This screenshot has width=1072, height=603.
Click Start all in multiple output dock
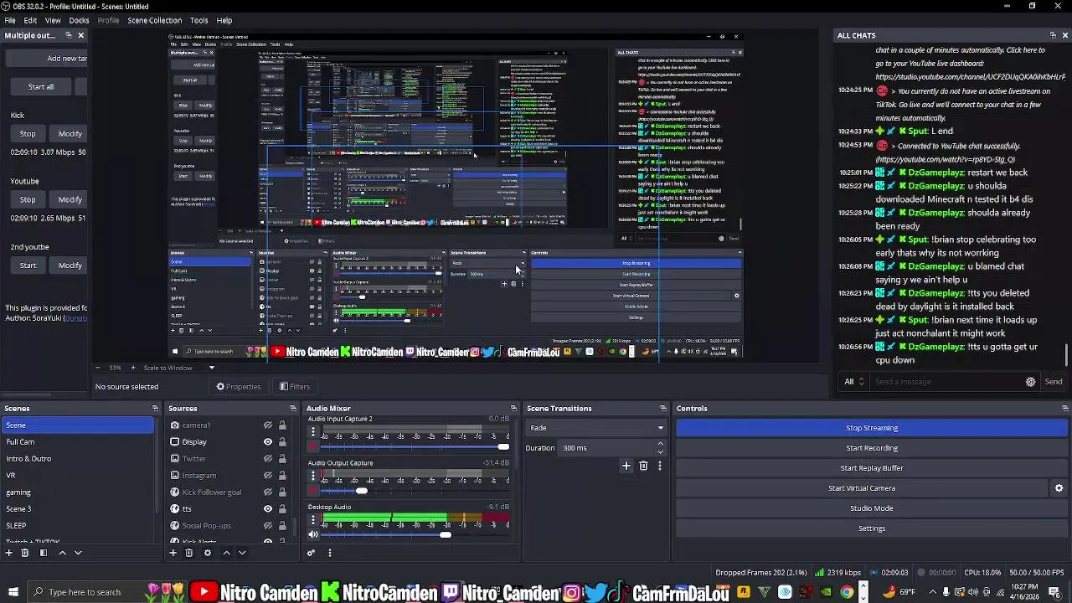tap(40, 87)
